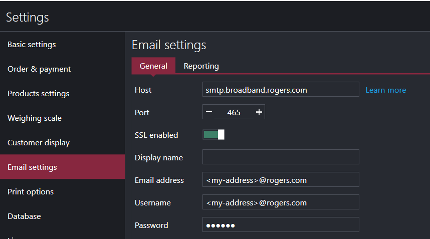
Task: Increase port number with plus button
Action: tap(259, 112)
